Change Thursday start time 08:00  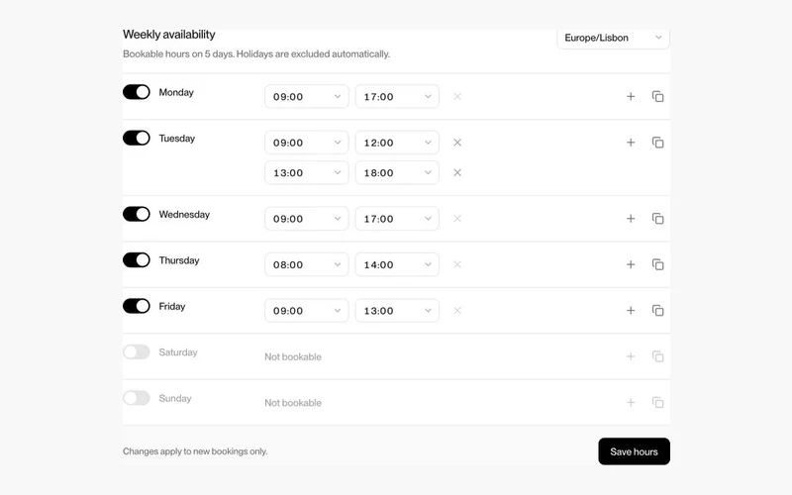[307, 264]
